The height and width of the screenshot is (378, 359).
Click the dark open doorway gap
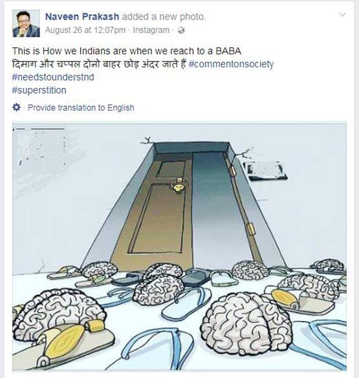pos(211,207)
